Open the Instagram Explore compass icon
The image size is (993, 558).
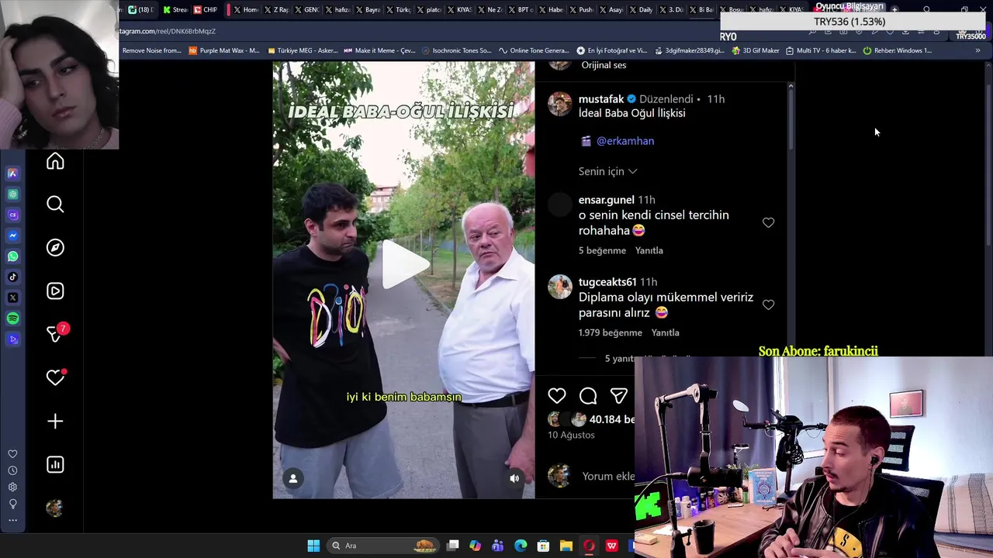(x=55, y=247)
